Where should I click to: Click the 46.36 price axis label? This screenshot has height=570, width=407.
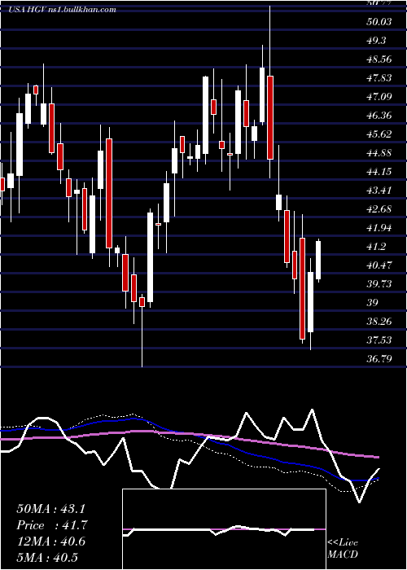(x=379, y=116)
